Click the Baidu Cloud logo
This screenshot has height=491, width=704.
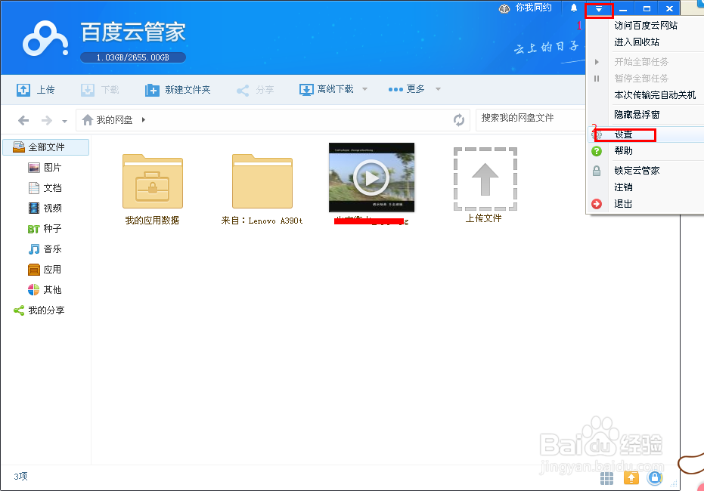click(45, 39)
